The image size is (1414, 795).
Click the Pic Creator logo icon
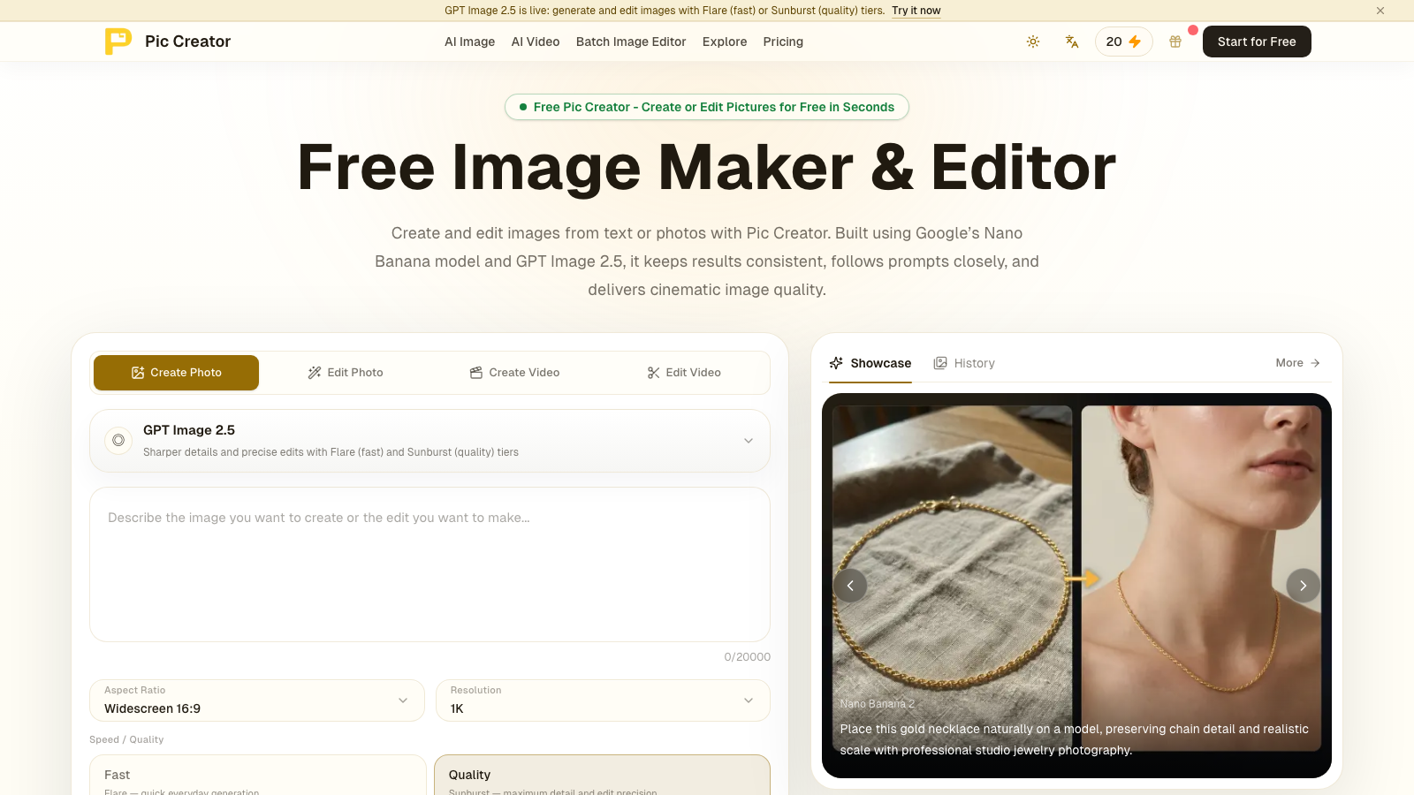(118, 42)
